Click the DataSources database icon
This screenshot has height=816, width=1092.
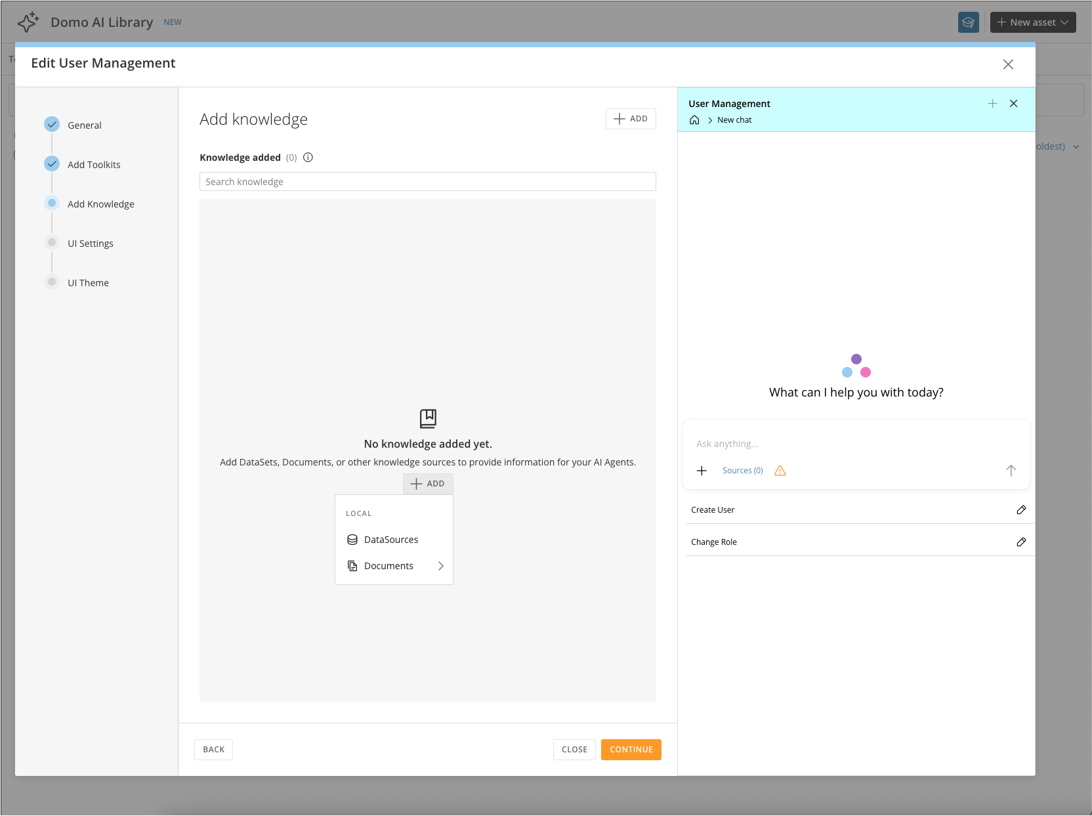pos(352,540)
